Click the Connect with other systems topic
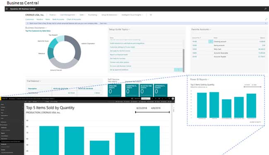Image resolution: width=269 pixels, height=155 pixels. pyautogui.click(x=120, y=62)
